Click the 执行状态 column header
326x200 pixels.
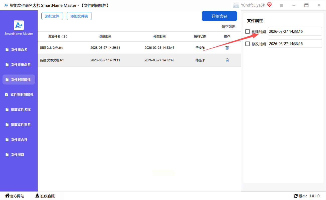(200, 36)
